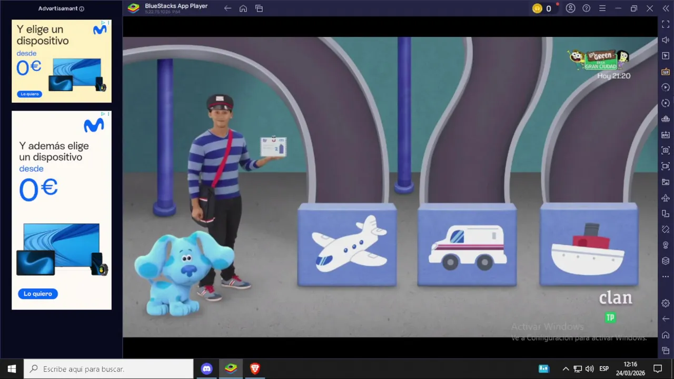Go to BlueStacks home from title bar

pyautogui.click(x=243, y=8)
